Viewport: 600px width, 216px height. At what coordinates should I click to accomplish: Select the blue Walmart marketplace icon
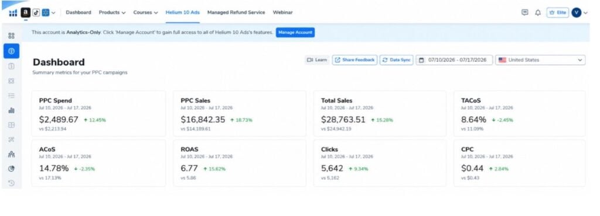pyautogui.click(x=46, y=13)
